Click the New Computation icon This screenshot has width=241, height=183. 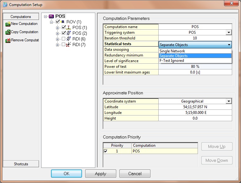click(x=8, y=24)
